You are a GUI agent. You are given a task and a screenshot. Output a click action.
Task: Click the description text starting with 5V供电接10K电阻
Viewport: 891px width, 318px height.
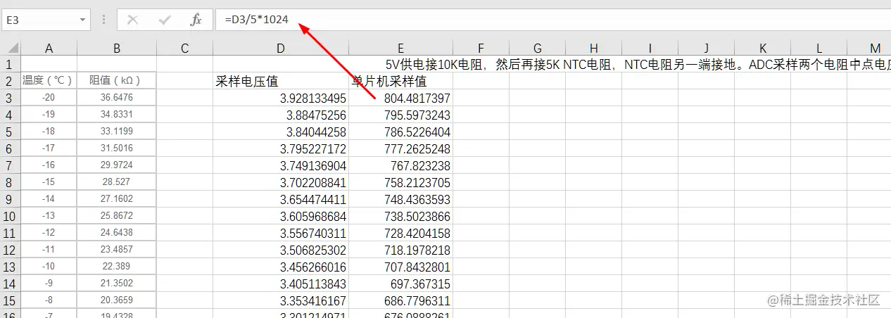(638, 66)
